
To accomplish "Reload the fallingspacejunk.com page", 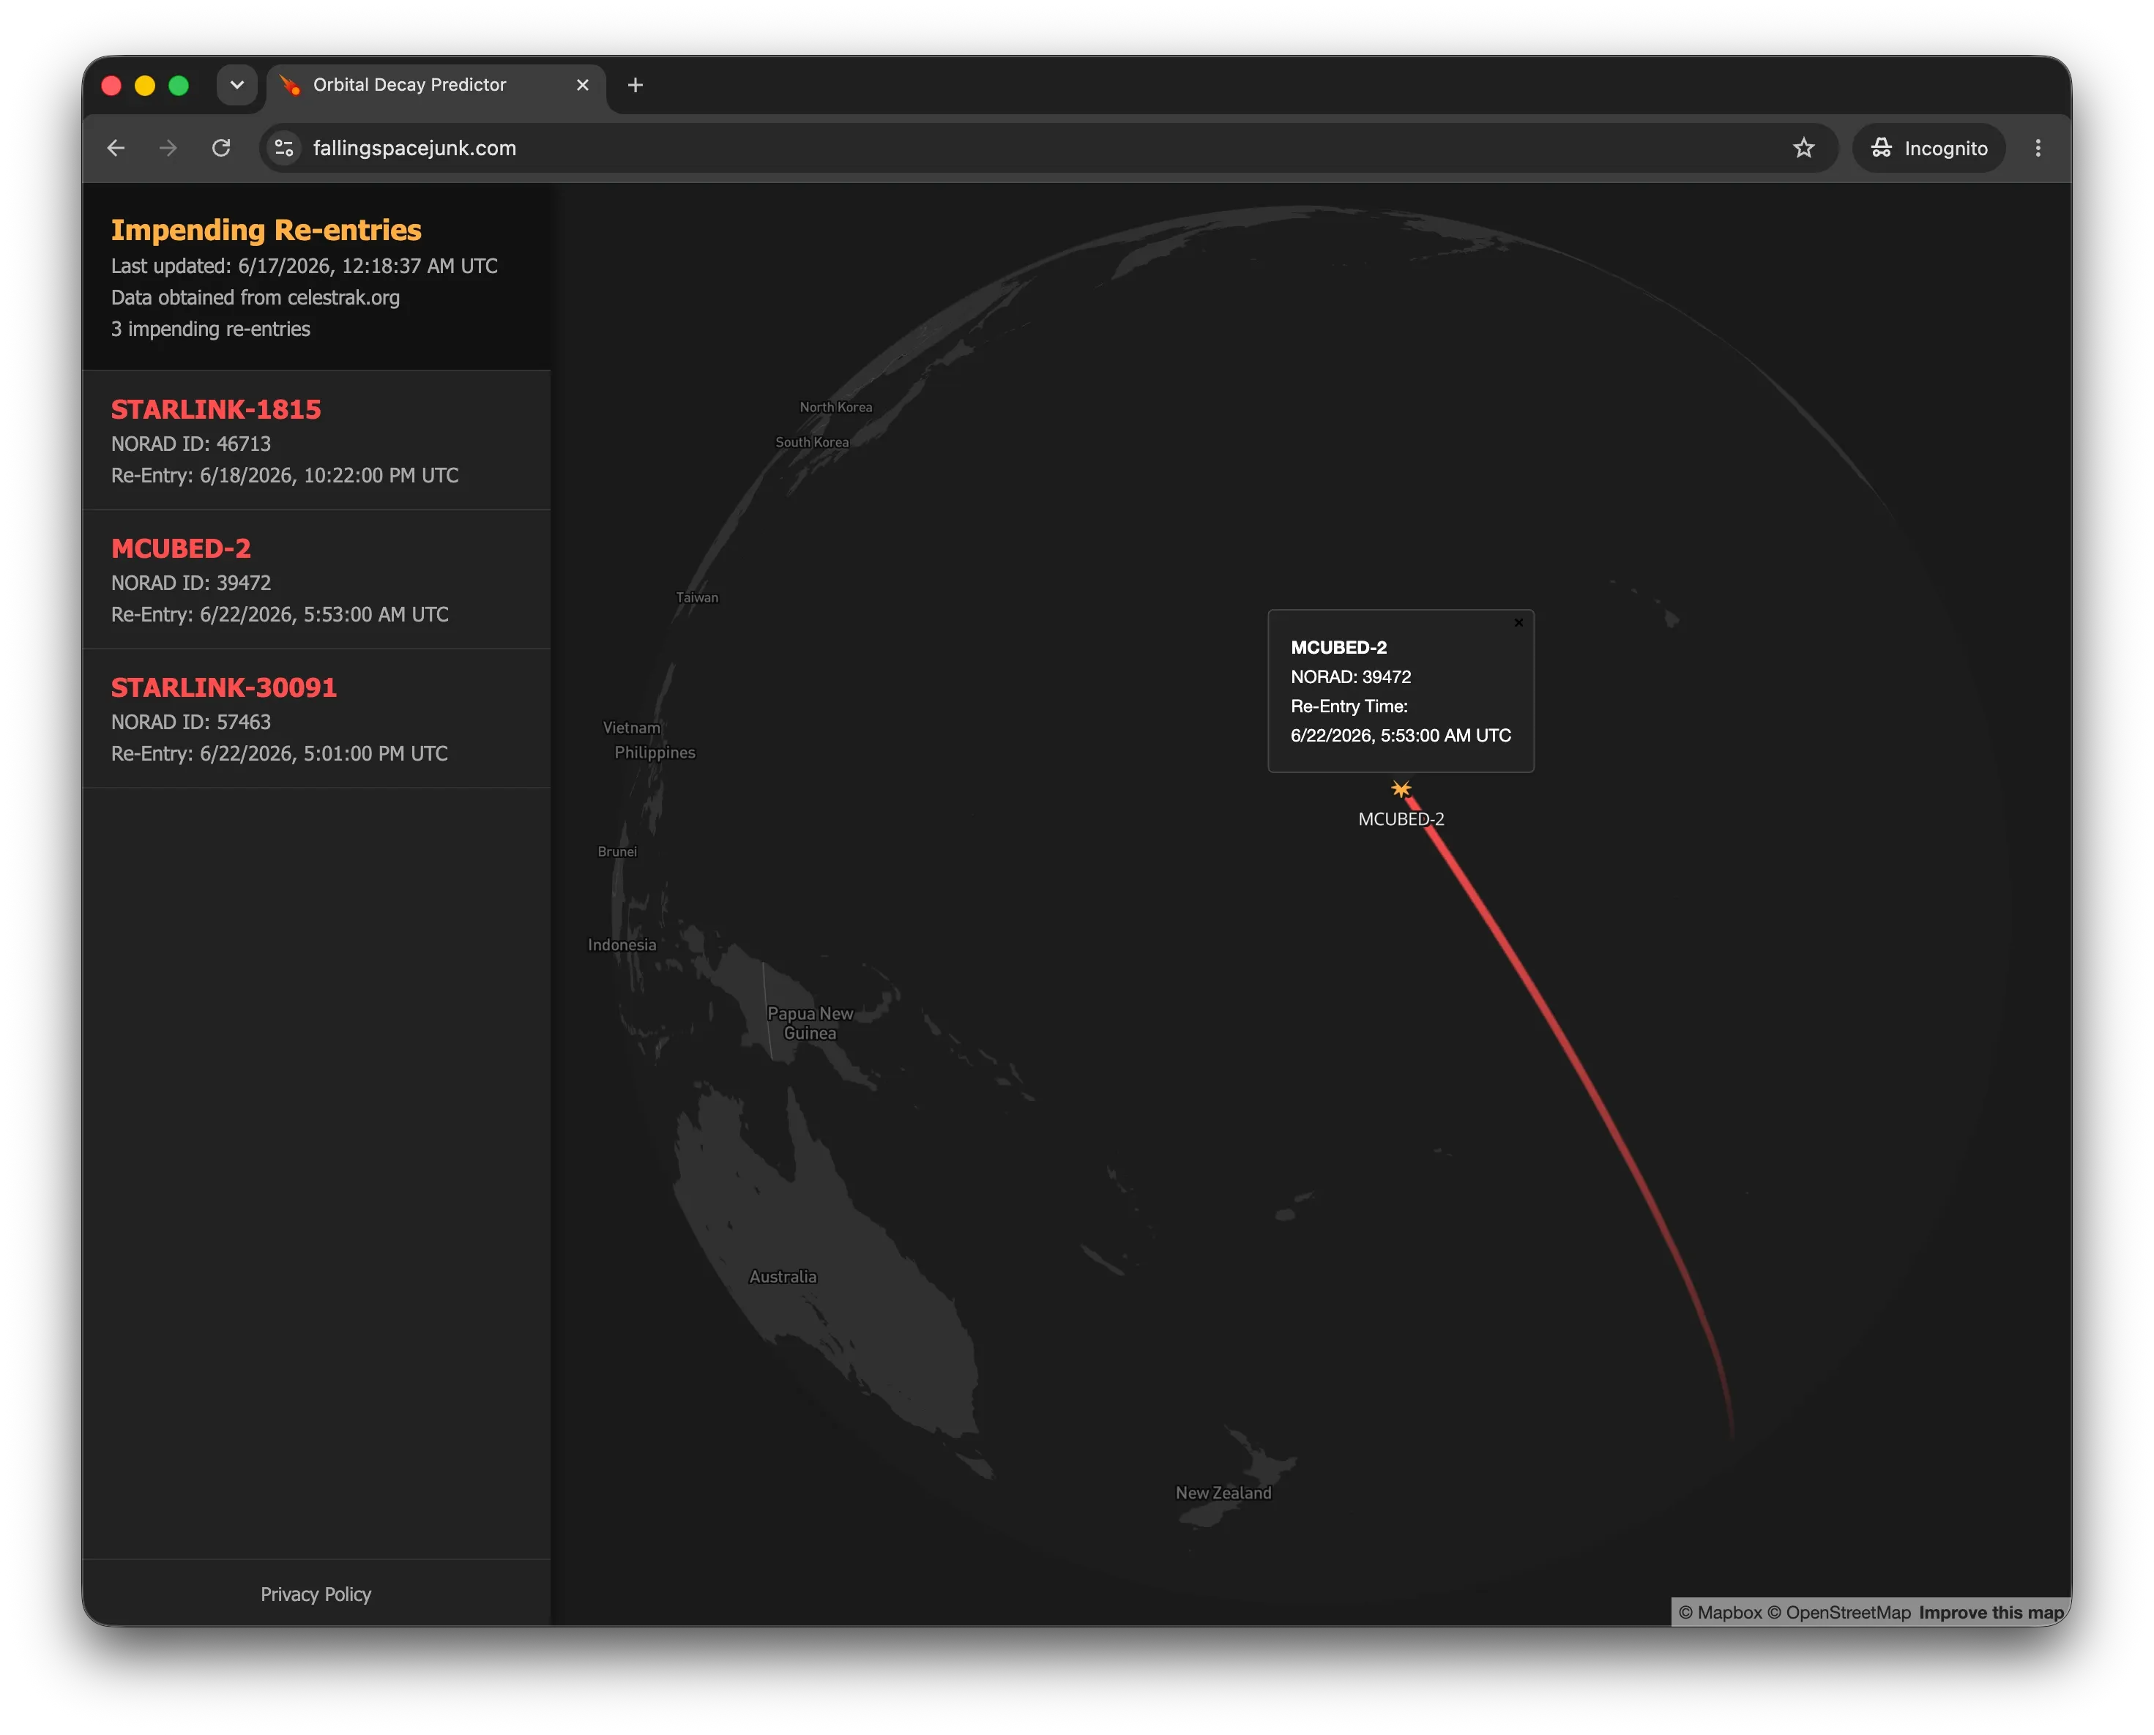I will click(221, 148).
